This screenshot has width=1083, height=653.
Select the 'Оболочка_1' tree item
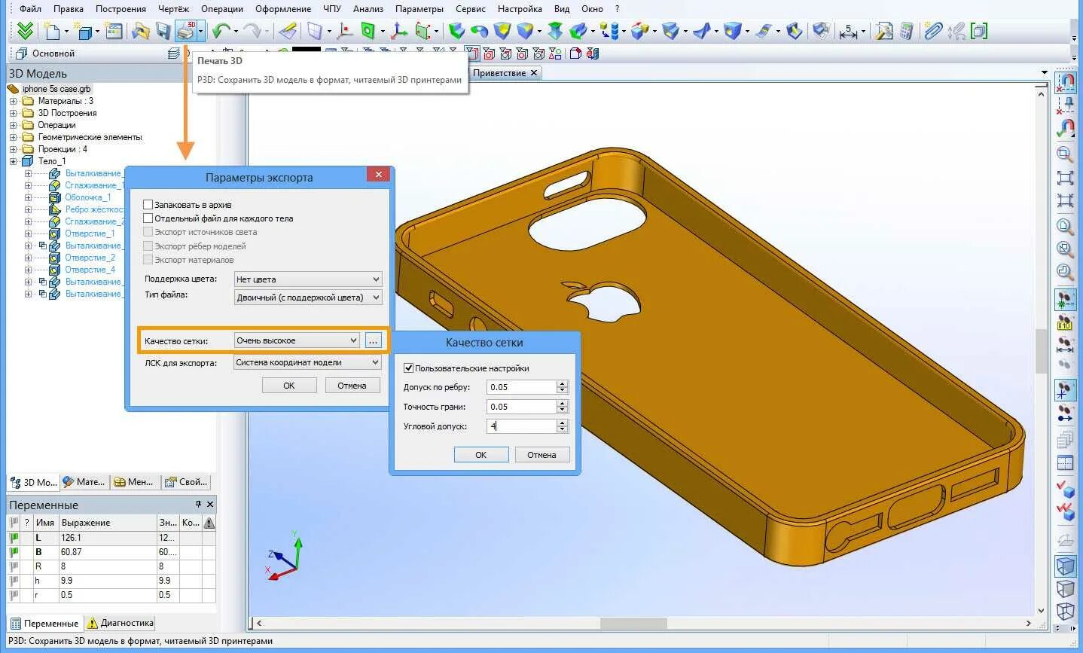click(x=88, y=197)
